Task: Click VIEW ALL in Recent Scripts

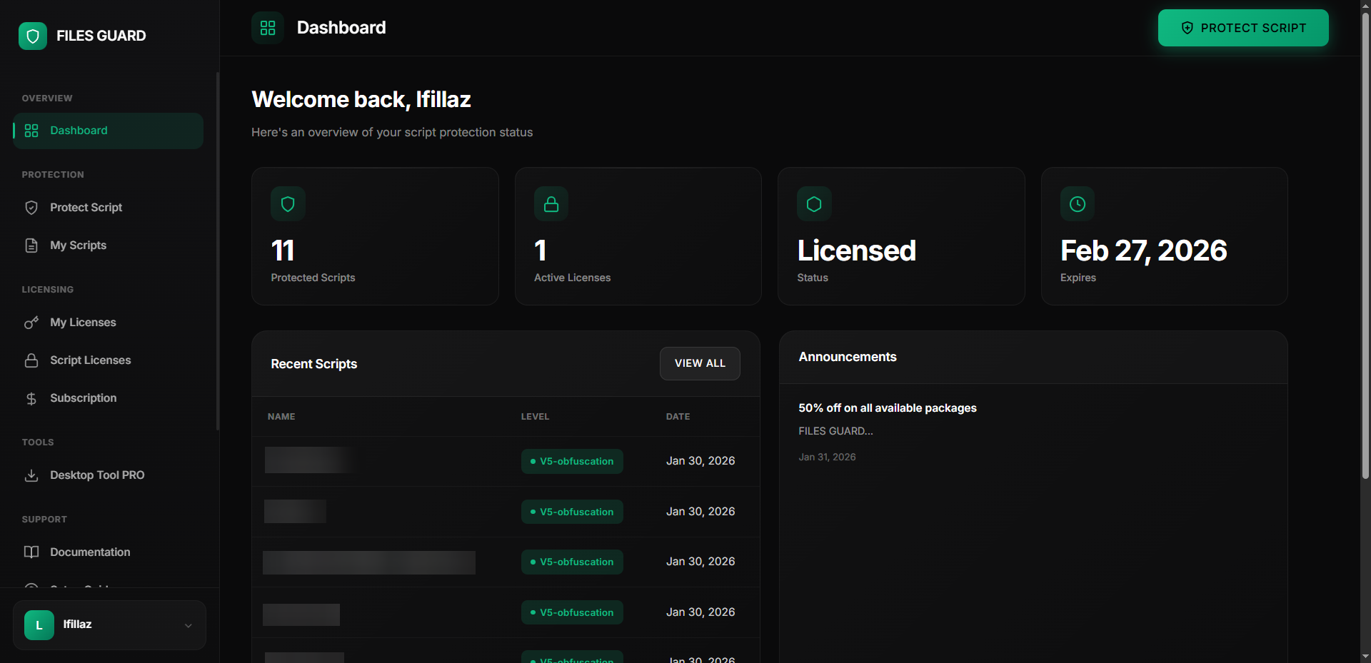Action: tap(700, 363)
